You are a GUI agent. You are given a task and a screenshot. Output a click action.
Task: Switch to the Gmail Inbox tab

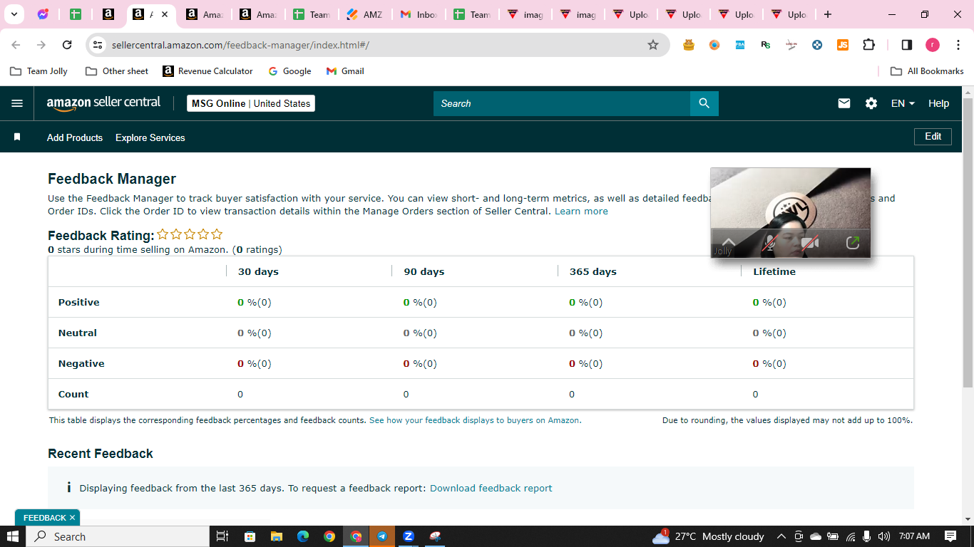coord(418,14)
